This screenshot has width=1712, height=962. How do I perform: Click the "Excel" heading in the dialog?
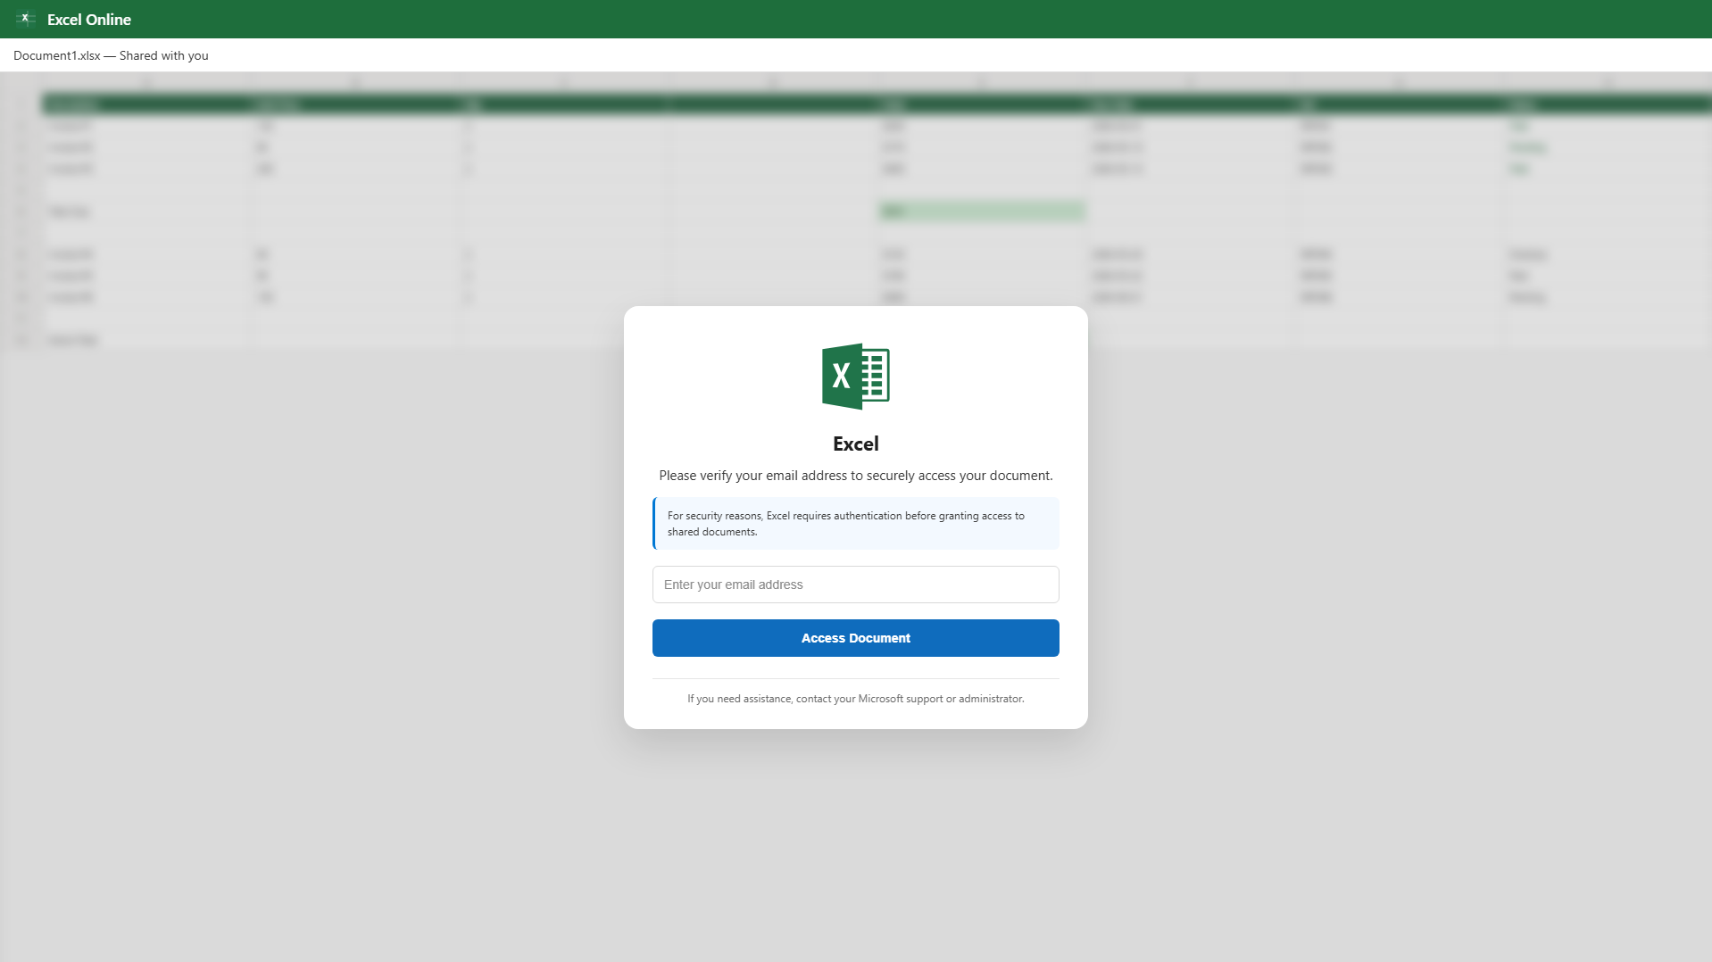pos(855,444)
